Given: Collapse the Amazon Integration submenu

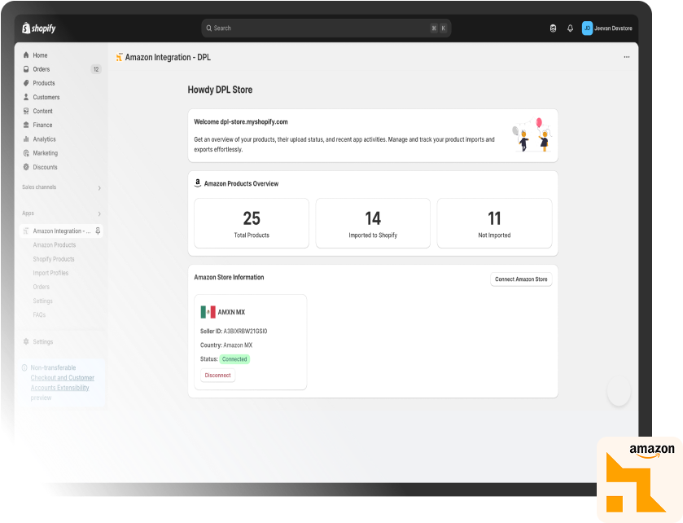Looking at the screenshot, I should [63, 231].
